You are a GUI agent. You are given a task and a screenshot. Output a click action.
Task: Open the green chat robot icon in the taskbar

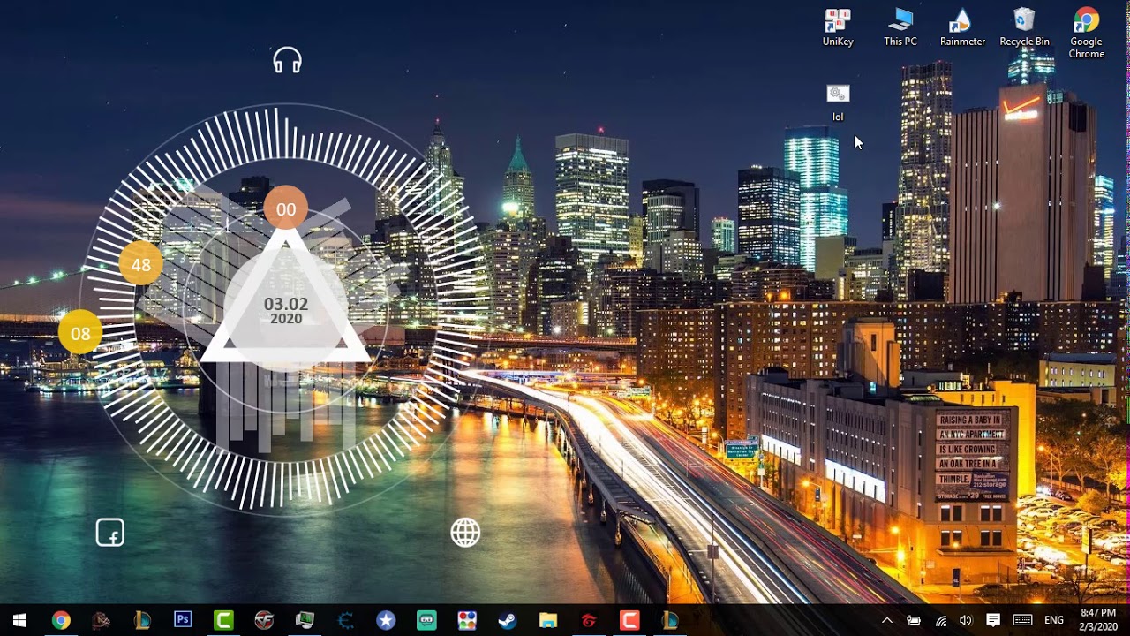[426, 620]
